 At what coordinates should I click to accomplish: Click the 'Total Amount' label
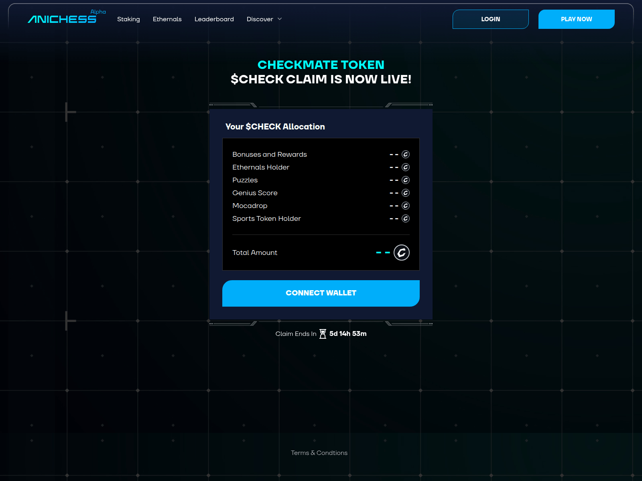click(x=255, y=253)
